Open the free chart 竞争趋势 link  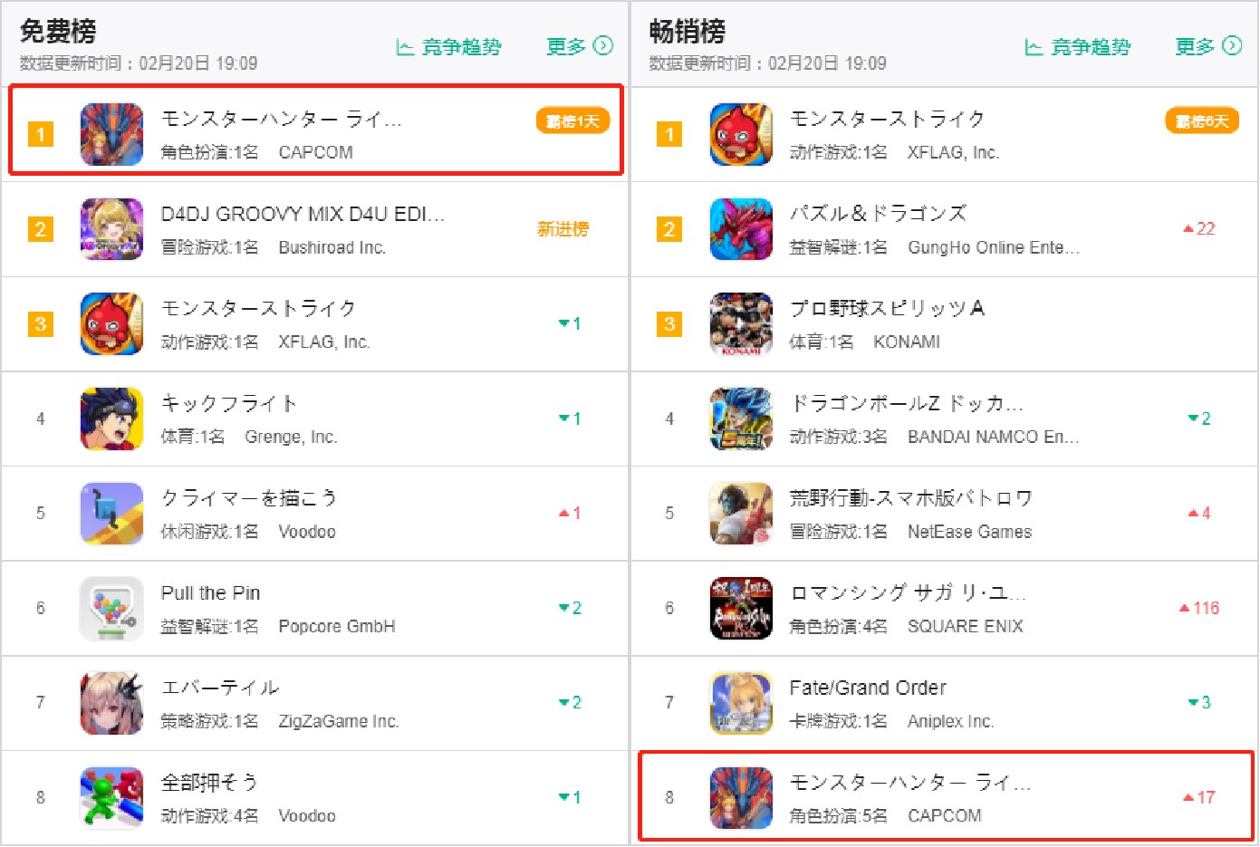pyautogui.click(x=448, y=47)
